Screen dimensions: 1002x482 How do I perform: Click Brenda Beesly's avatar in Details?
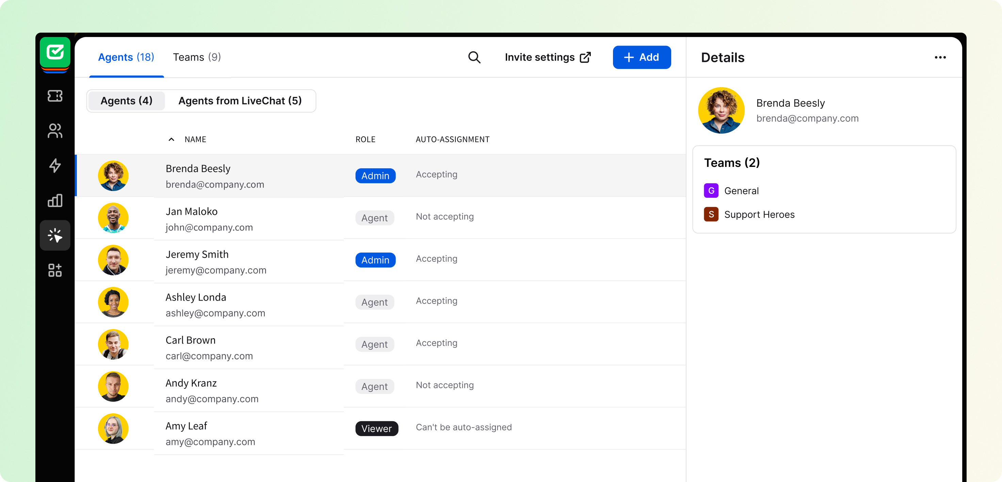point(721,111)
